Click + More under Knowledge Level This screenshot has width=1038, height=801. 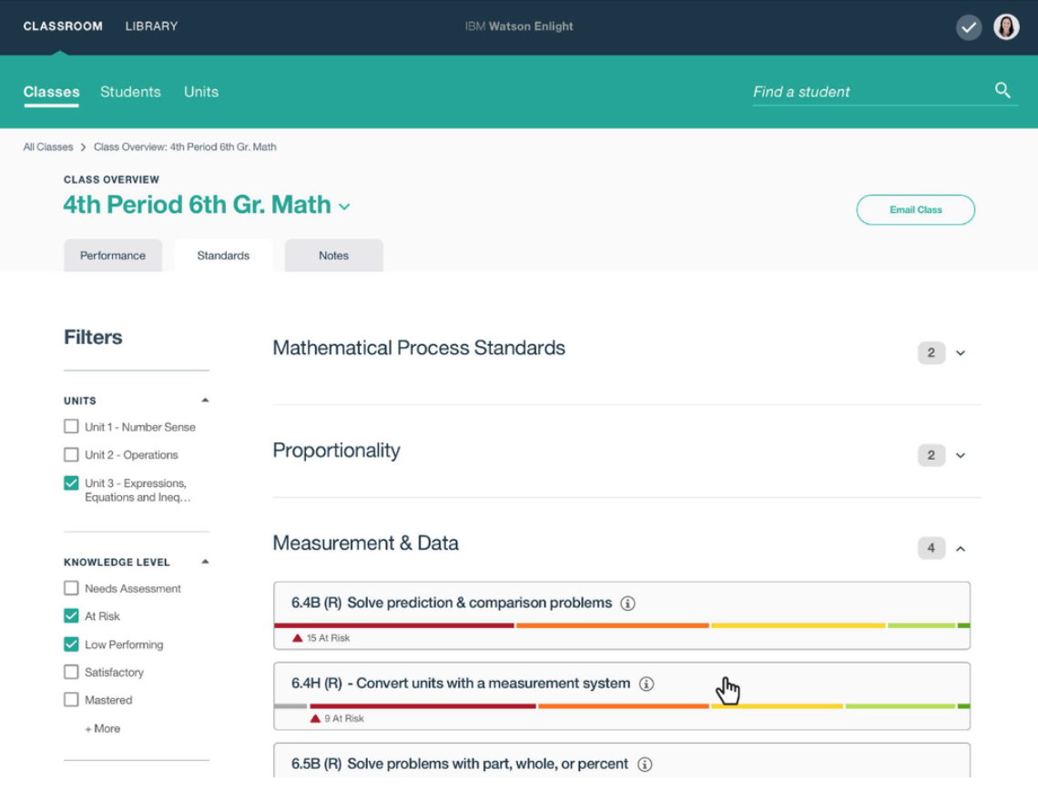pyautogui.click(x=103, y=728)
